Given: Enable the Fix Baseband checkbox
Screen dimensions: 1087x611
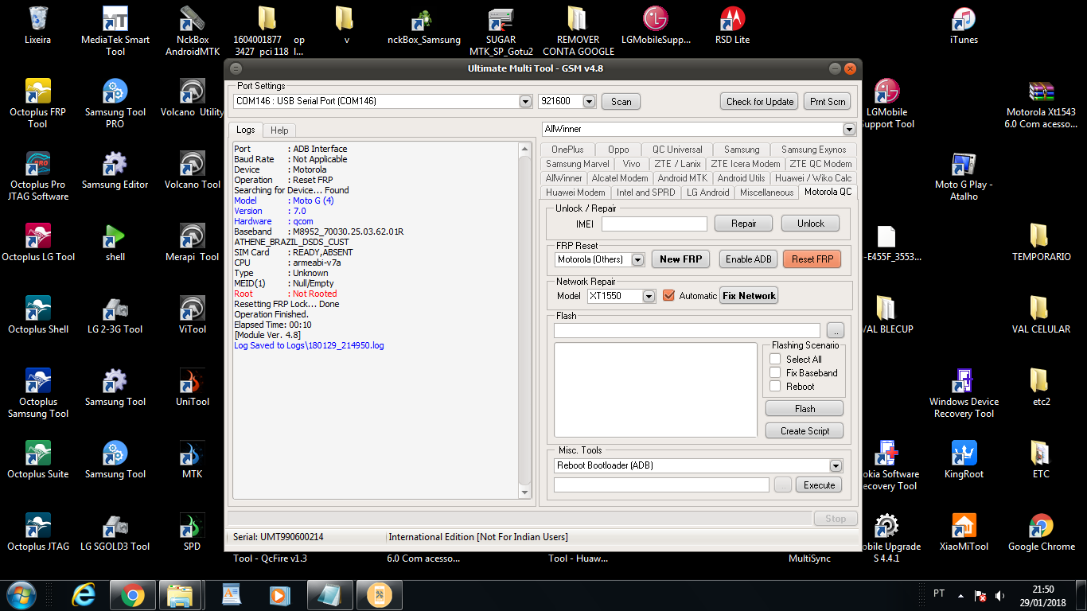Looking at the screenshot, I should point(775,372).
